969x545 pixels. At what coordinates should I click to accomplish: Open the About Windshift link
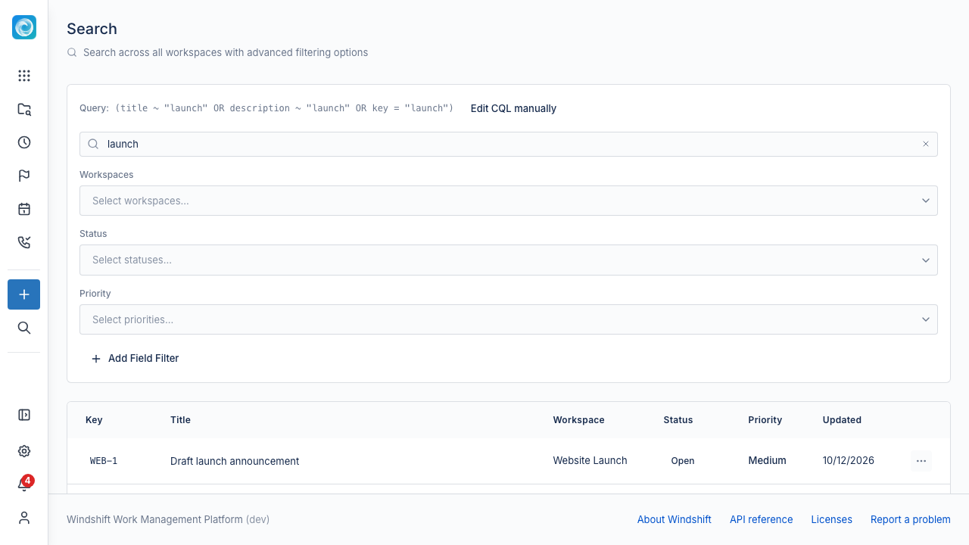tap(675, 519)
